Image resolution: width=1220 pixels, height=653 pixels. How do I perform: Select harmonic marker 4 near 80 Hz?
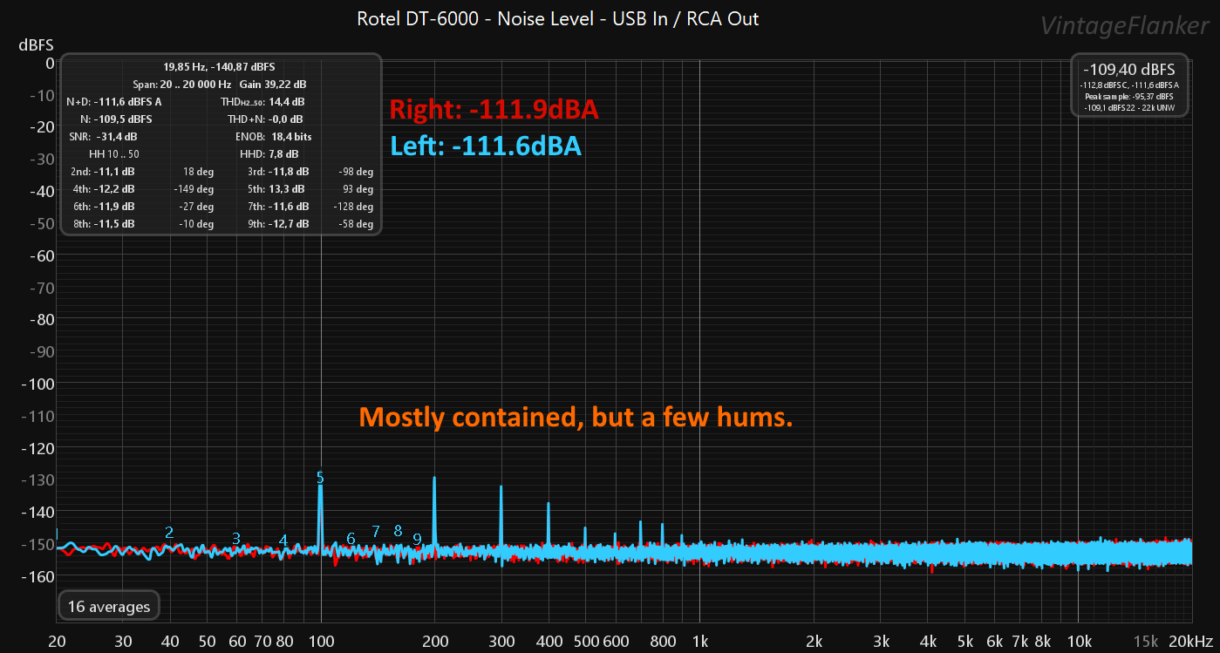tap(283, 540)
